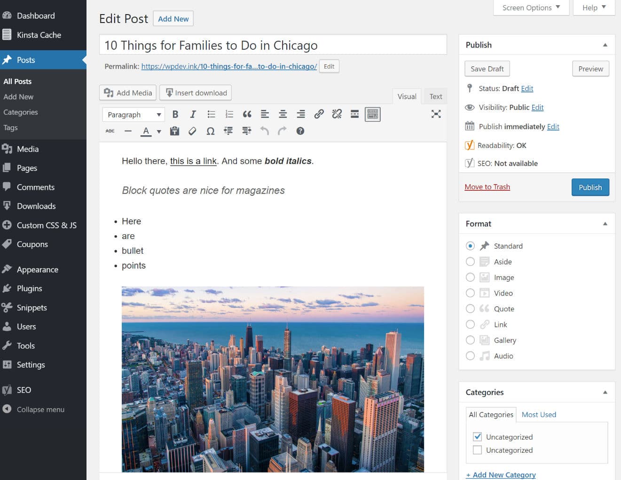This screenshot has width=621, height=480.
Task: Open the Add Media dialog
Action: (x=127, y=93)
